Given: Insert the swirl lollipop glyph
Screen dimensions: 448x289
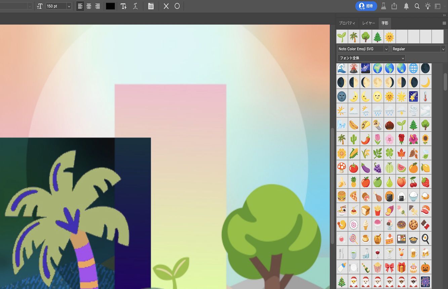Looking at the screenshot, I should (x=354, y=239).
